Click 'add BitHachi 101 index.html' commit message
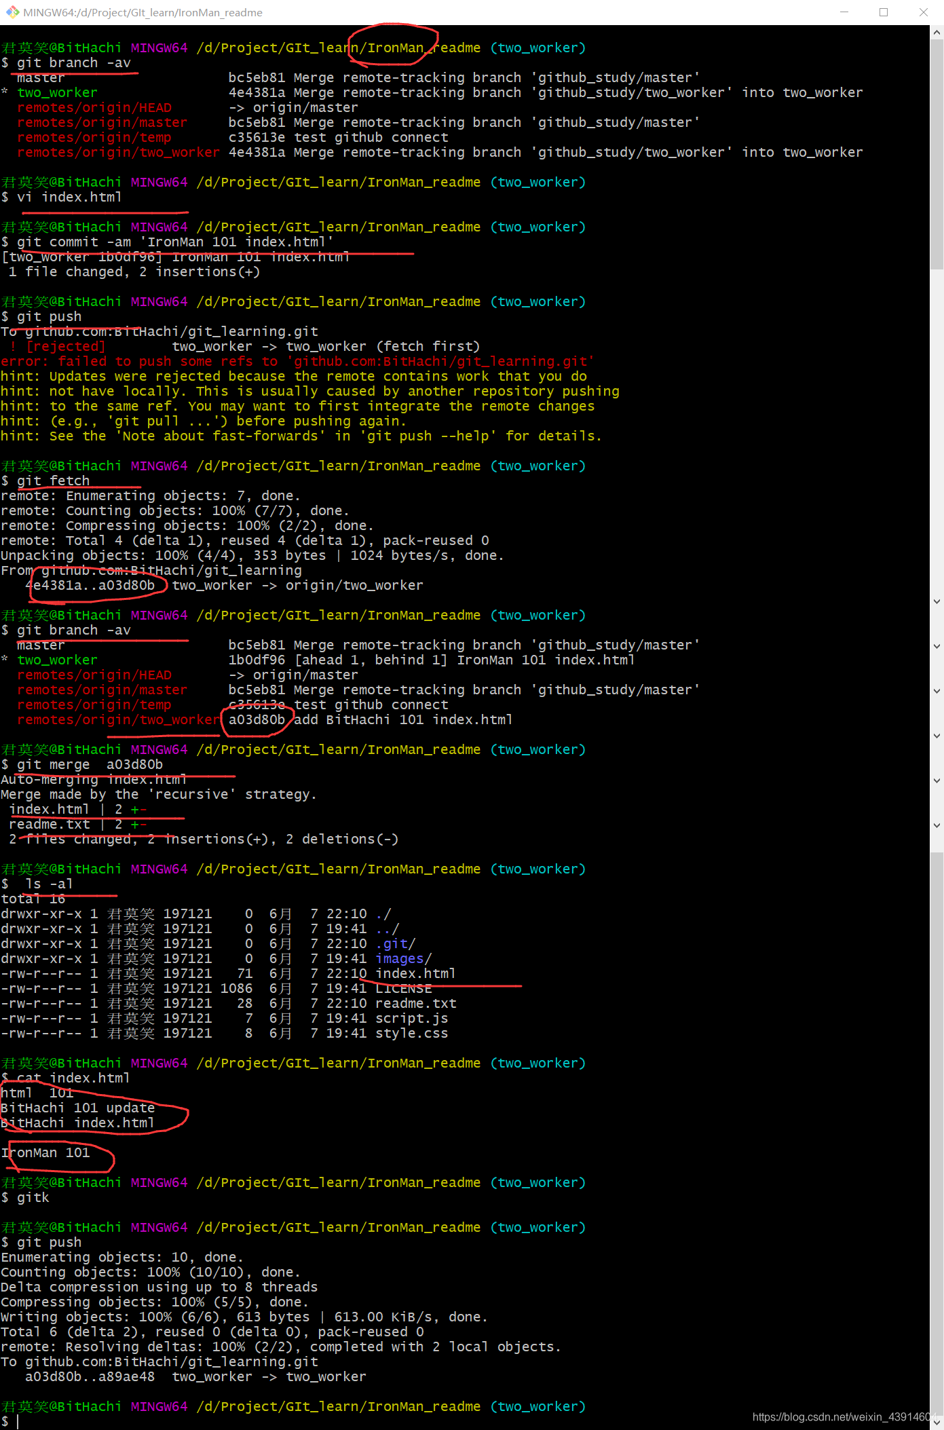 [x=403, y=719]
